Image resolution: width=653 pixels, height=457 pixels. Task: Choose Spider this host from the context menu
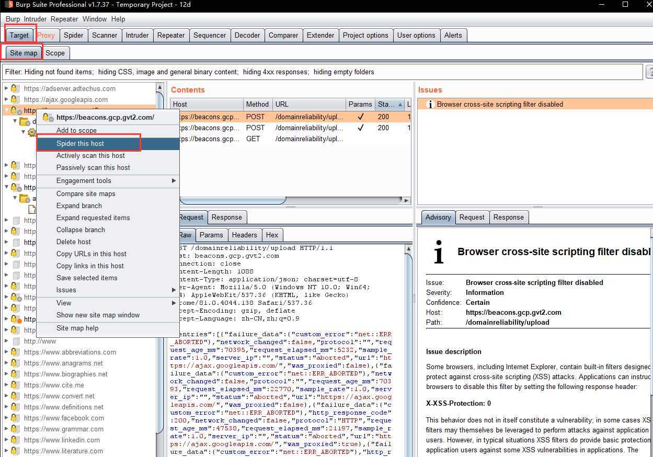pyautogui.click(x=108, y=143)
